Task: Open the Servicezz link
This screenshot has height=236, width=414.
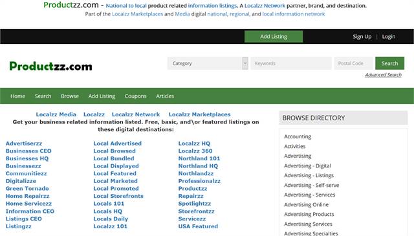Action: 192,219
